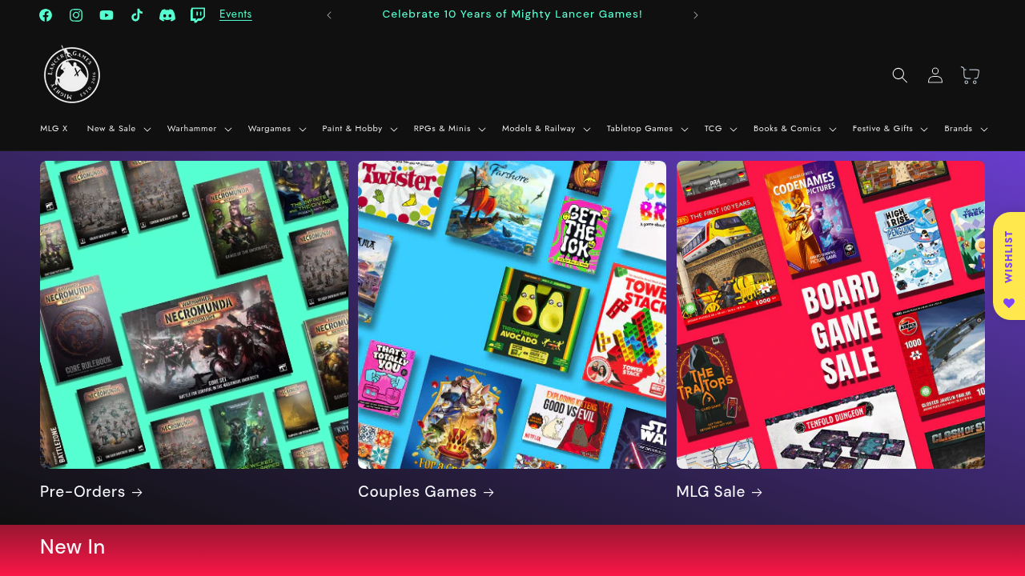Open the shopping cart

(971, 75)
